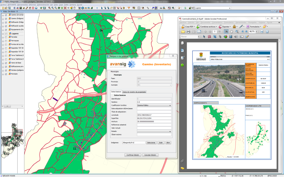Open the Estado dropdown in the form
The width and height of the screenshot is (284, 177).
coord(170,131)
